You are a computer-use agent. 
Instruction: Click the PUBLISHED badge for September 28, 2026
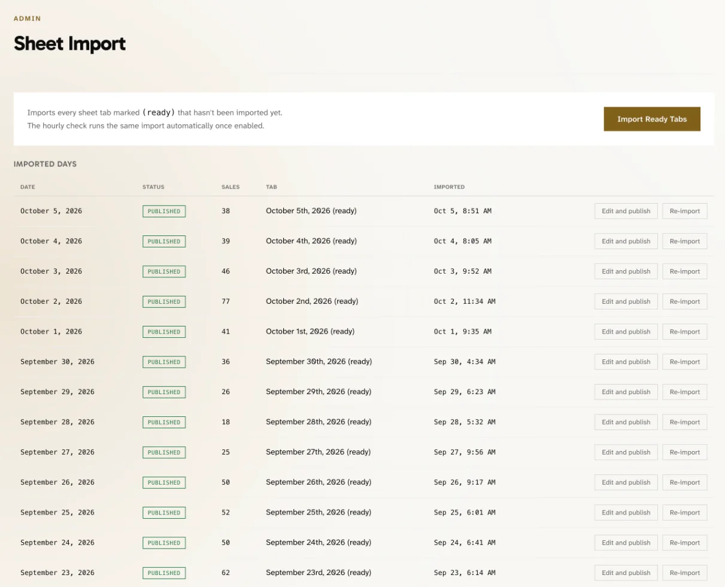point(164,422)
